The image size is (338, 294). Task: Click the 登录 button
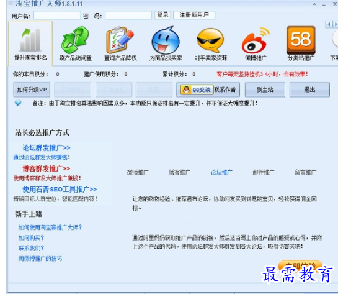tap(162, 15)
